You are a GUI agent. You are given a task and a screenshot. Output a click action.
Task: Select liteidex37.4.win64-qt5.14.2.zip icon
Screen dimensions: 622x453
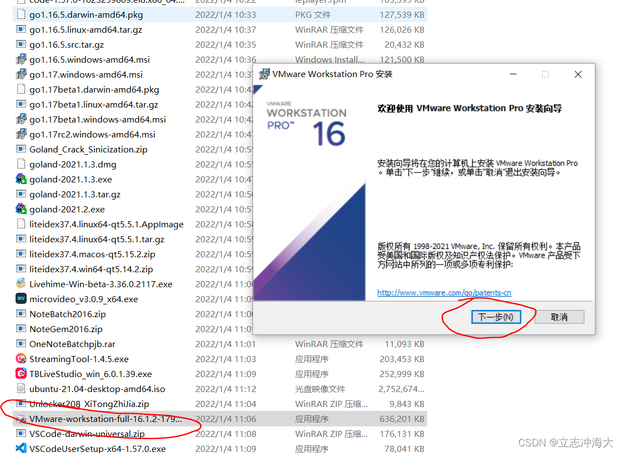pos(21,269)
